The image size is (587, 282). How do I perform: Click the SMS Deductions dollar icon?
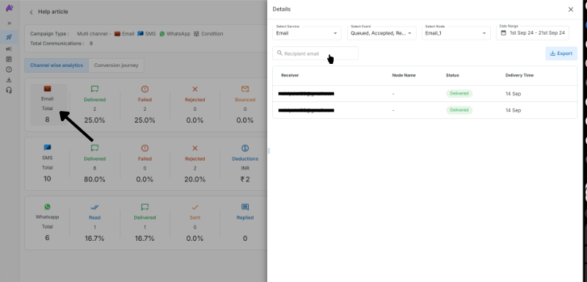pos(245,148)
